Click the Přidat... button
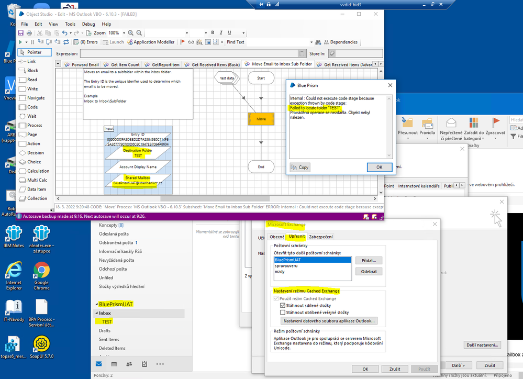Image resolution: width=523 pixels, height=379 pixels. [x=369, y=260]
